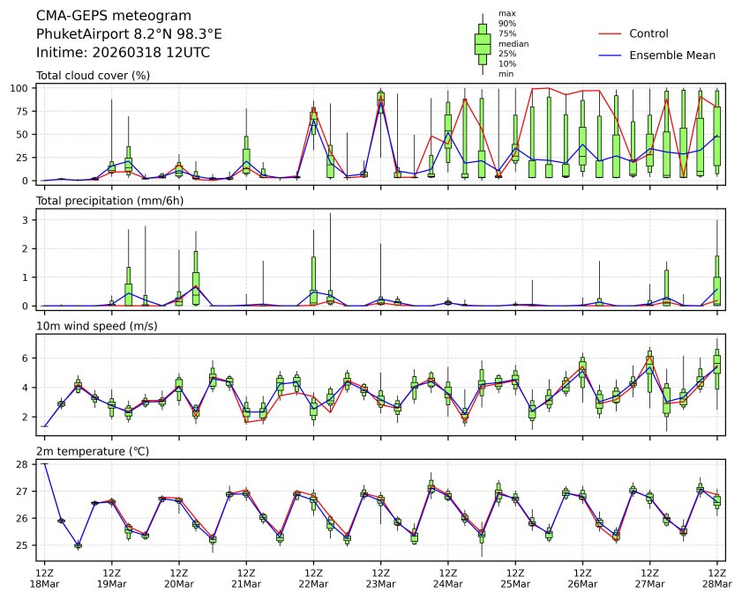The image size is (742, 599).
Task: Click the 12Z 26Mar time axis label
Action: tap(582, 577)
